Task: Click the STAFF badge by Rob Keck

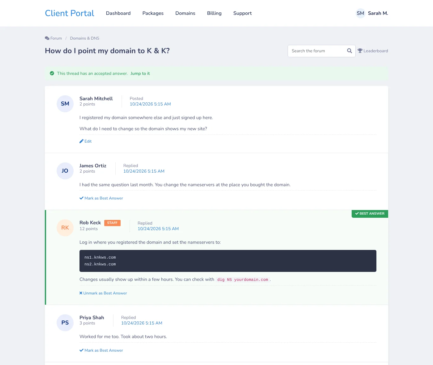Action: (112, 223)
